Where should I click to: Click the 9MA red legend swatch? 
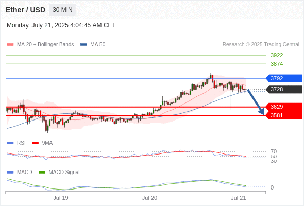(35, 143)
